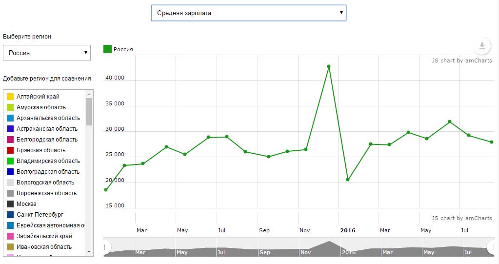Choose Архангельская область from the list
Image resolution: width=499 pixels, height=264 pixels.
(x=48, y=118)
